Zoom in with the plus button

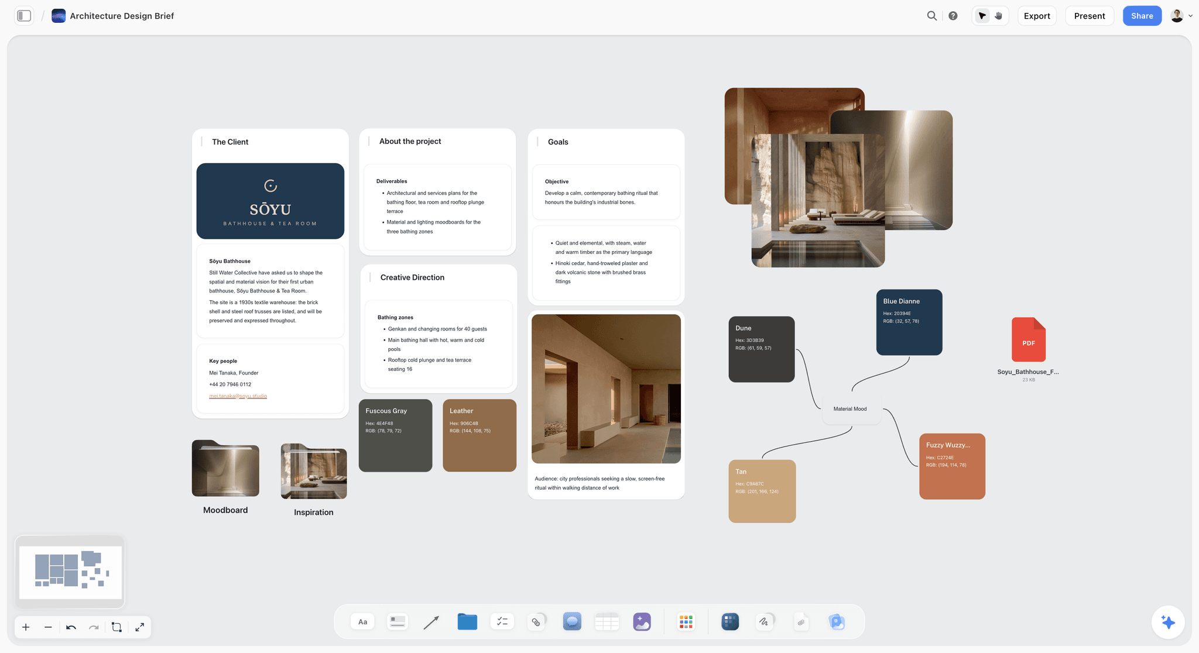tap(26, 627)
